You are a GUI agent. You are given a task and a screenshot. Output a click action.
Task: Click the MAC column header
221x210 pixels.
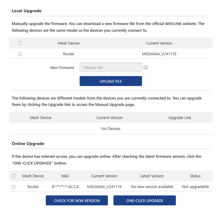[x=65, y=176]
